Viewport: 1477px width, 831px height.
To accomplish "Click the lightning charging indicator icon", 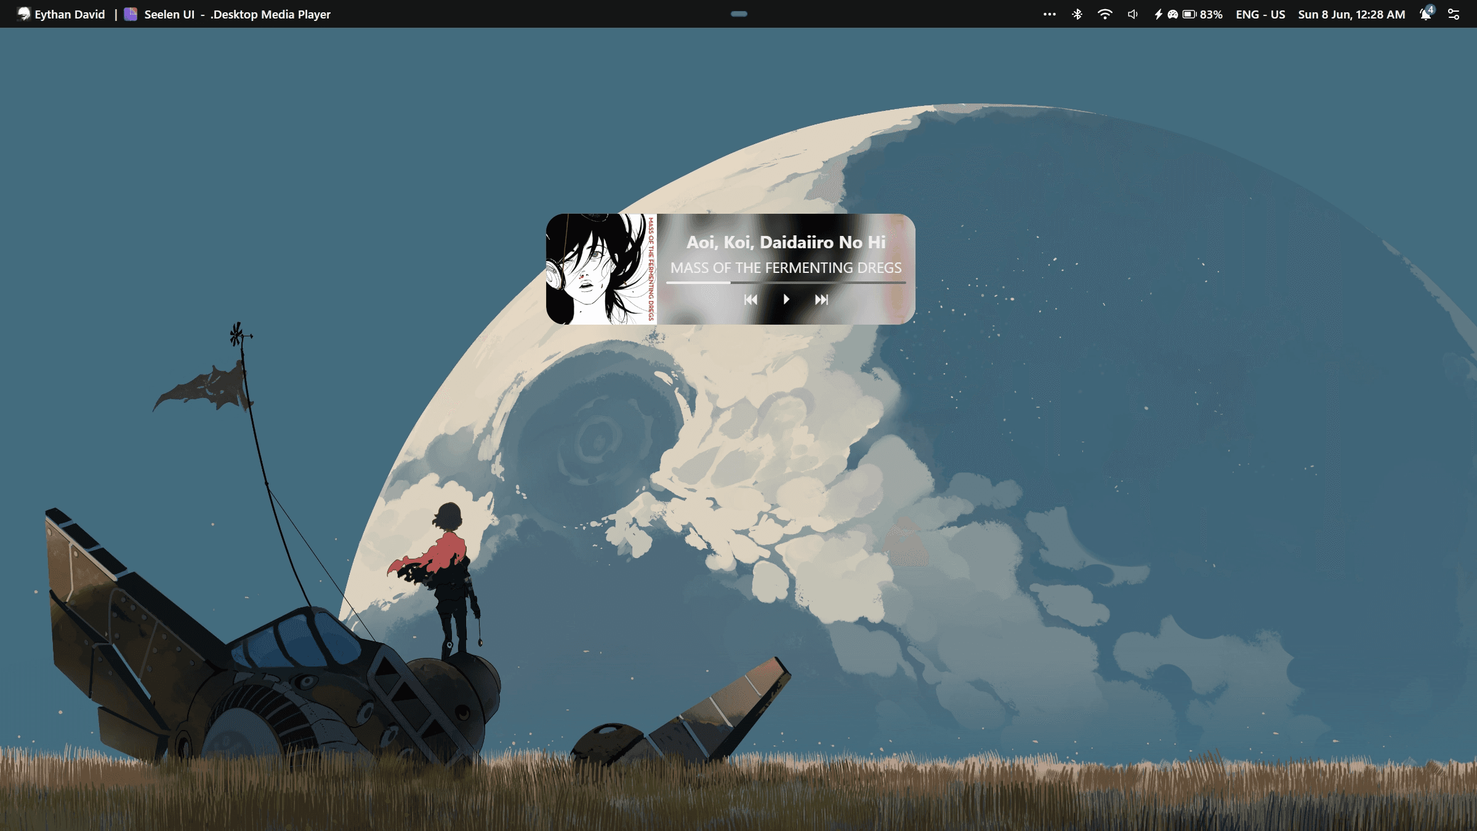I will click(x=1158, y=14).
